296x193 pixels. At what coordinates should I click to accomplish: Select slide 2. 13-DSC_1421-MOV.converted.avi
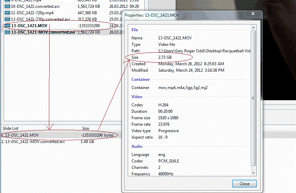tap(33, 141)
